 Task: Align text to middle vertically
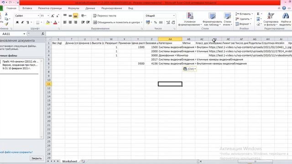coord(70,15)
